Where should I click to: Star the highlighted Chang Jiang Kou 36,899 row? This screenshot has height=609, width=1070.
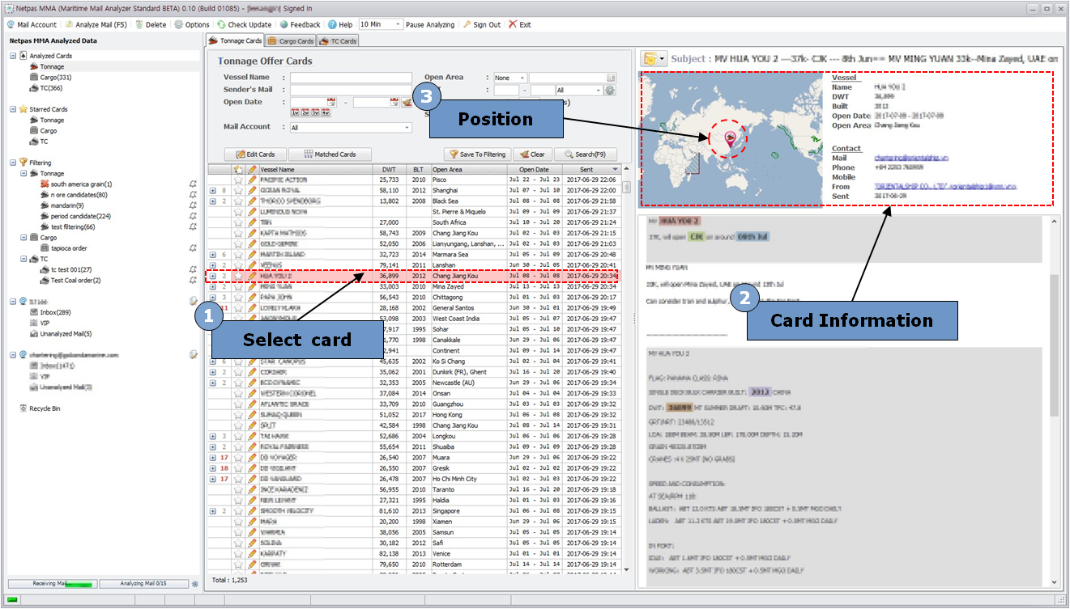[238, 276]
